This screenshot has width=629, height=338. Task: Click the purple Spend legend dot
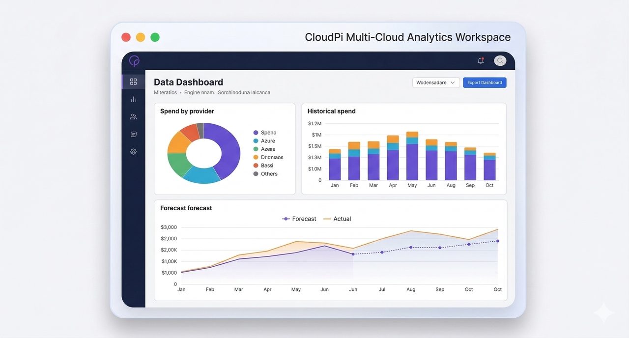click(256, 133)
